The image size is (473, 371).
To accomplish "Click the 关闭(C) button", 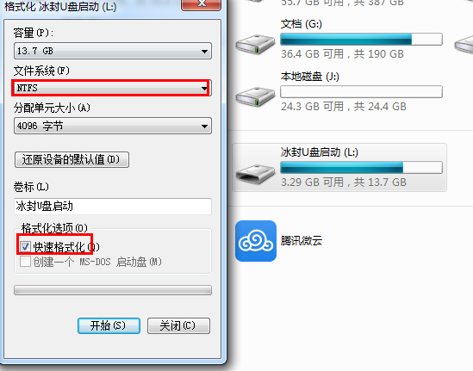I will coord(178,325).
